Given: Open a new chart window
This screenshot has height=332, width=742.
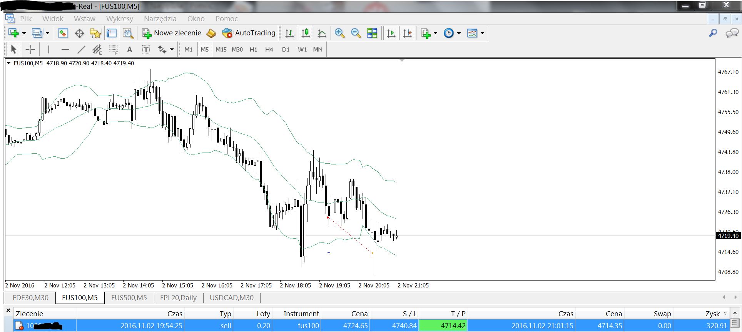Looking at the screenshot, I should (x=13, y=33).
